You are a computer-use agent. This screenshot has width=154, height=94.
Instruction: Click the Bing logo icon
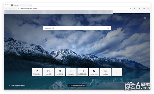tap(9, 85)
